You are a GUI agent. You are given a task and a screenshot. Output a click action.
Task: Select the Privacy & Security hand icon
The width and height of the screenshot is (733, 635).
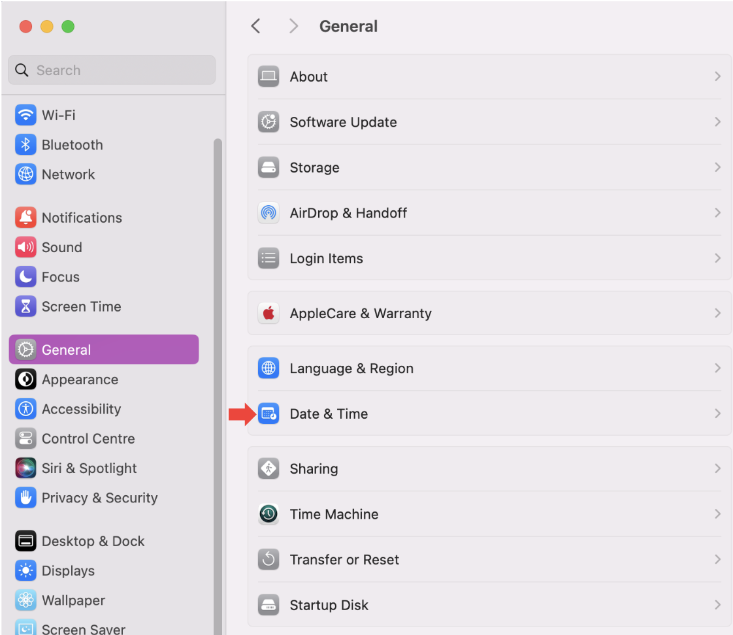tap(25, 498)
